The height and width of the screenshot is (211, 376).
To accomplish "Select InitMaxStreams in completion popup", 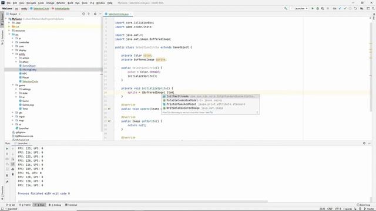I will point(210,96).
